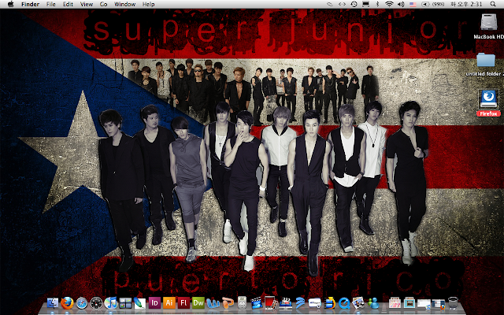Open the Trash in the dock

453,302
